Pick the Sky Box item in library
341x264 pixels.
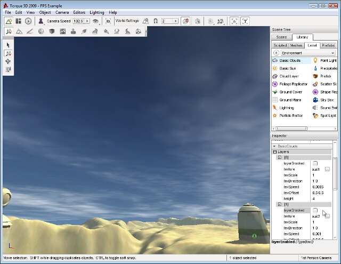click(x=326, y=100)
